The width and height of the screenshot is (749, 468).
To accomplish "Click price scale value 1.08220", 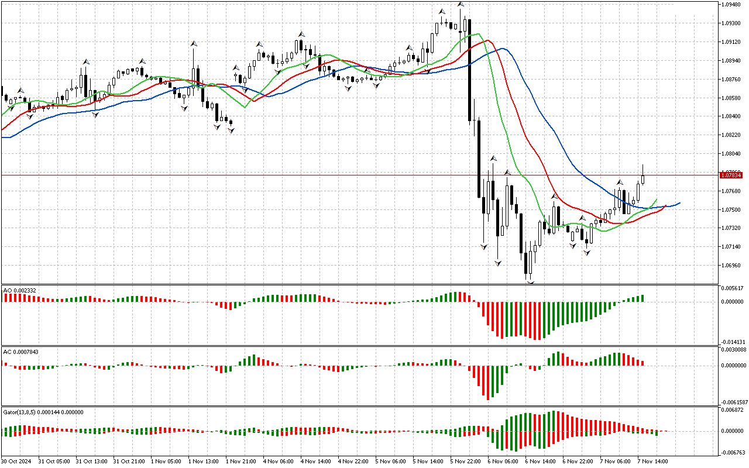I will pos(731,135).
